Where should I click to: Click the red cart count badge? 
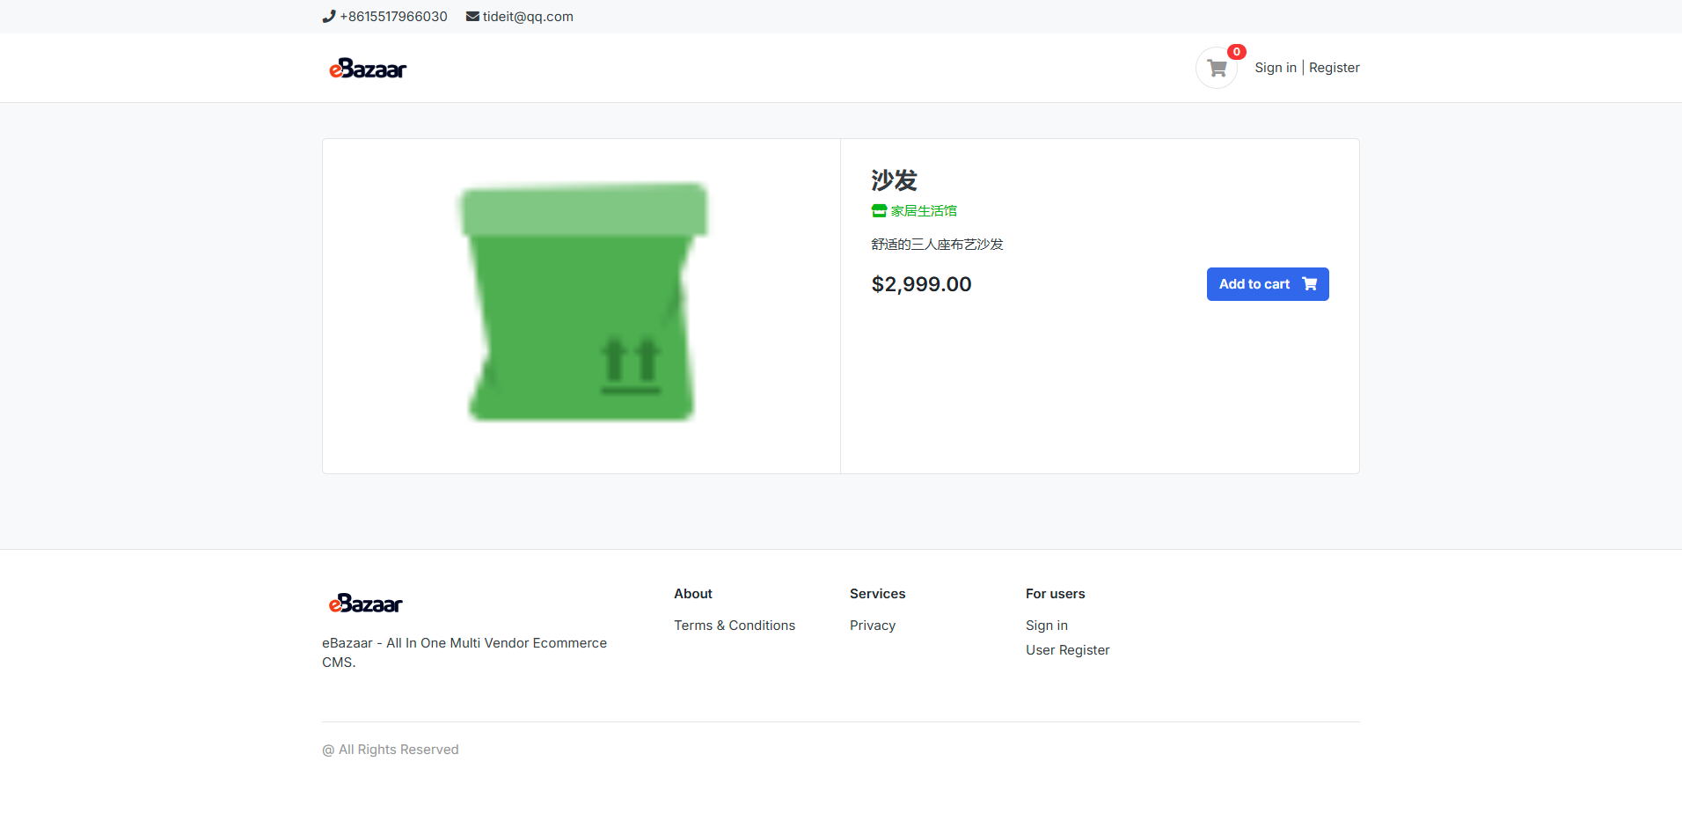pyautogui.click(x=1236, y=52)
